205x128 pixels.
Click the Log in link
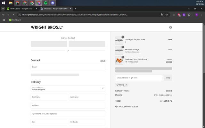(x=103, y=60)
